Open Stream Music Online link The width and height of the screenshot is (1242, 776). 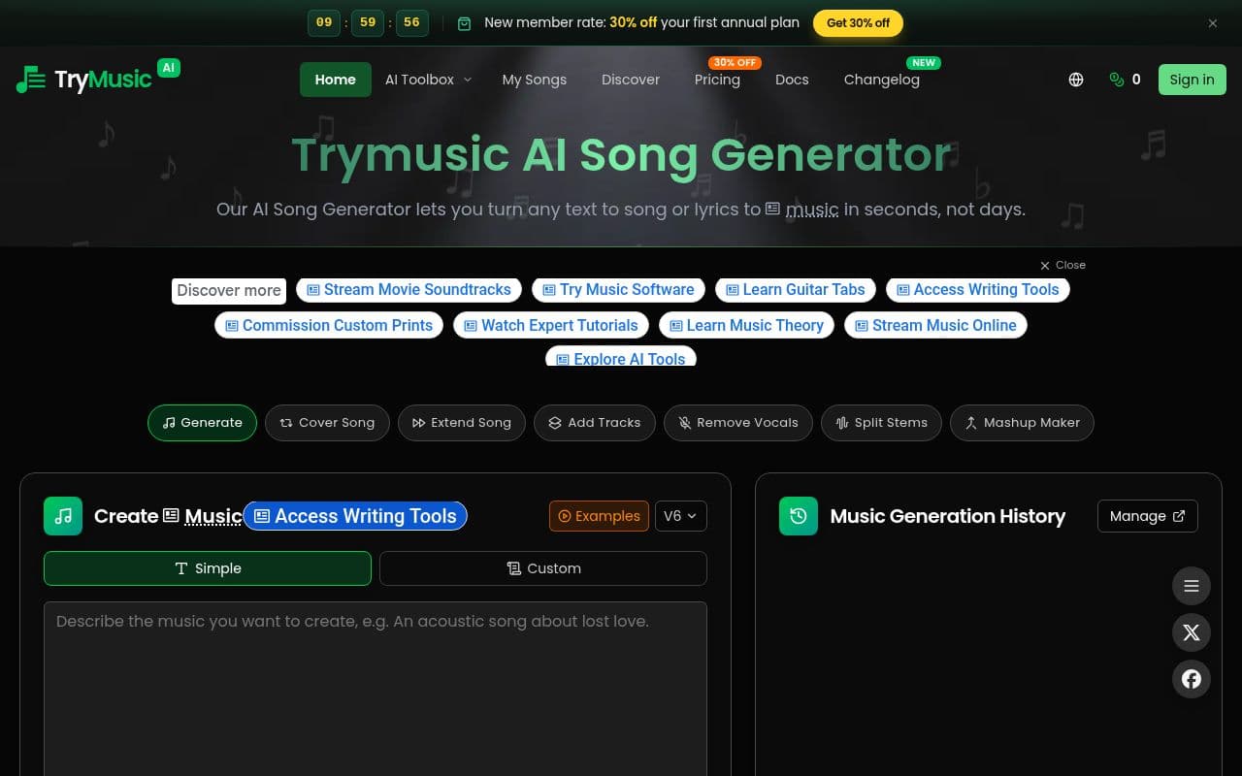point(935,325)
